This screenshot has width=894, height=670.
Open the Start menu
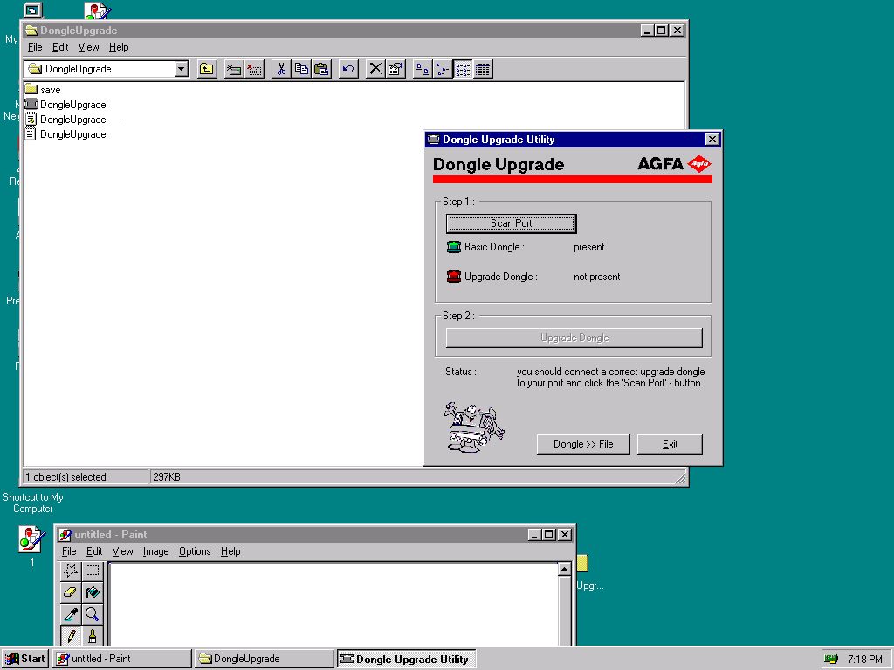25,659
